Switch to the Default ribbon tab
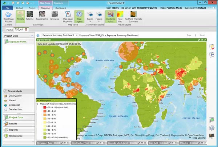 [x=20, y=8]
